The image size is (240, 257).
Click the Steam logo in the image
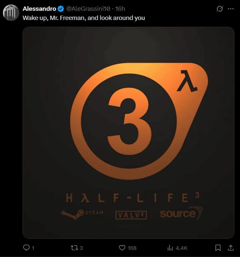point(82,214)
